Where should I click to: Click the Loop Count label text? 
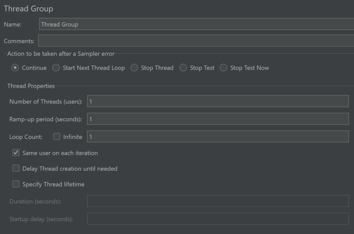(x=26, y=137)
